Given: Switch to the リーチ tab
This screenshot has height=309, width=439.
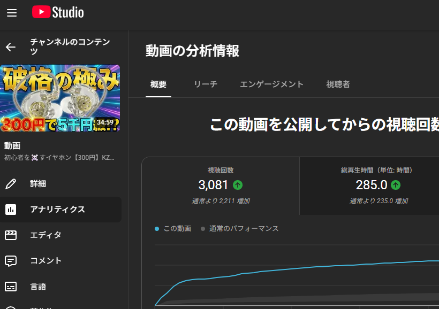Looking at the screenshot, I should pos(206,84).
